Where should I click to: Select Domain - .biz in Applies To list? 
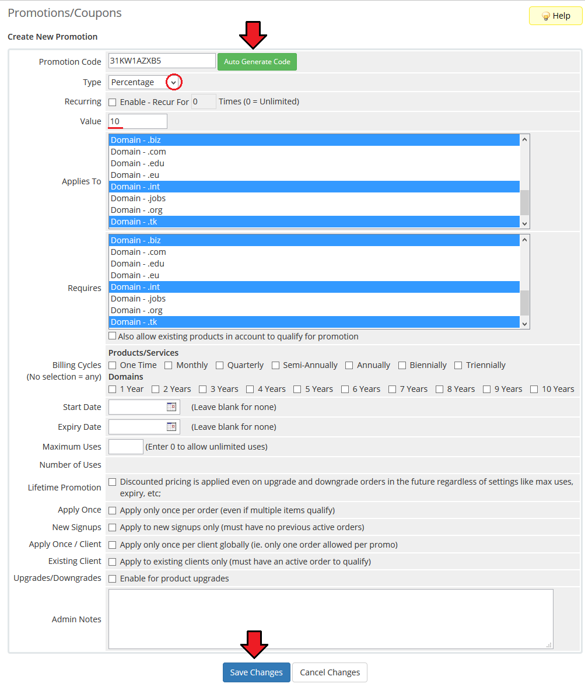click(x=314, y=140)
